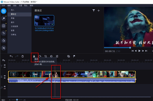
Task: Split the clip with the scissors tool
Action: (34, 56)
